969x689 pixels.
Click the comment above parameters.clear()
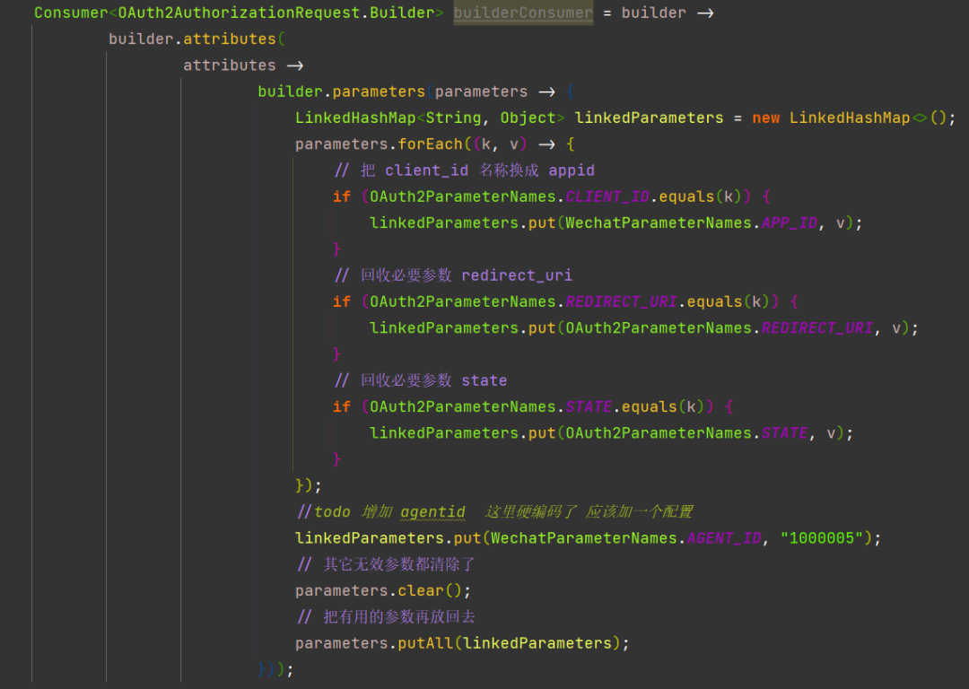tap(386, 564)
